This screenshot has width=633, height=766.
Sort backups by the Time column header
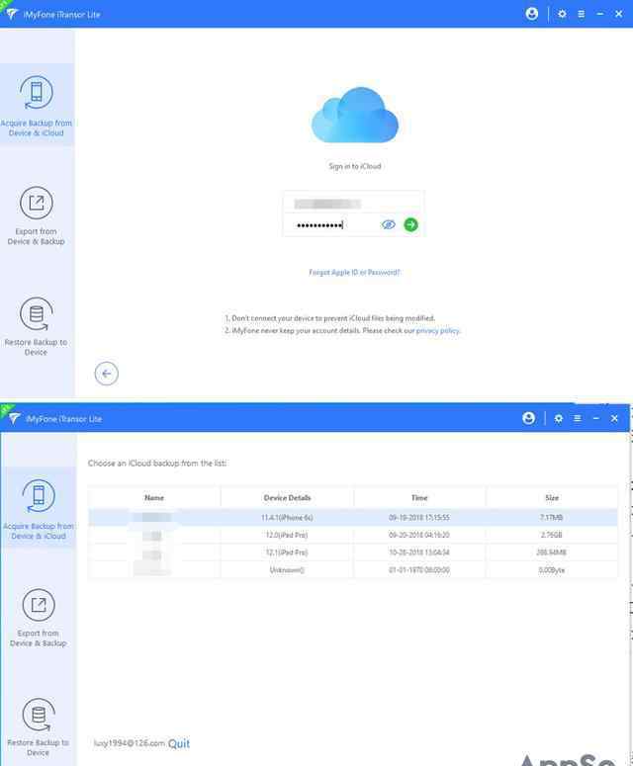point(419,498)
